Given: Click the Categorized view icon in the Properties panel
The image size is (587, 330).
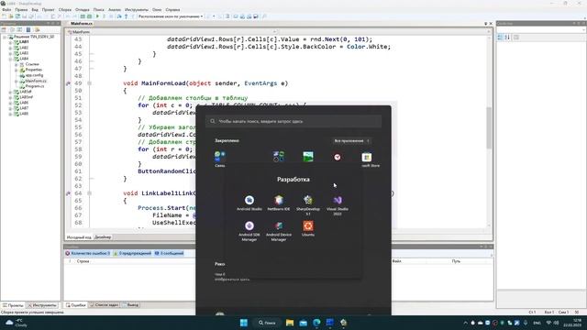Looking at the screenshot, I should pos(500,37).
